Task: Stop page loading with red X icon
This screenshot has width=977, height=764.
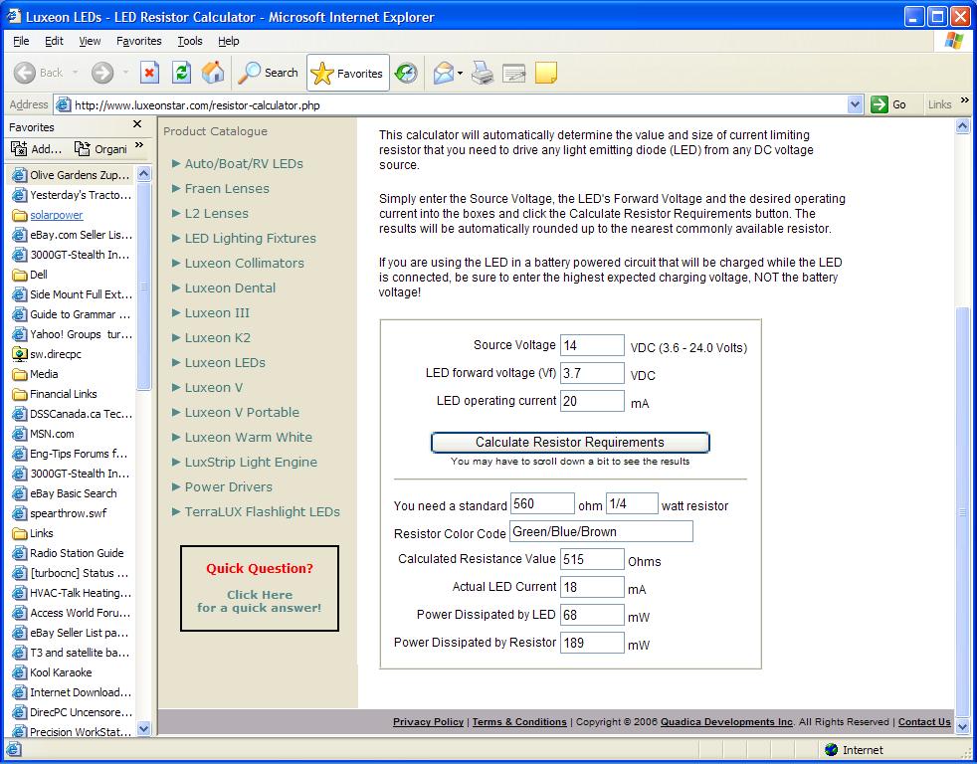Action: [x=149, y=73]
